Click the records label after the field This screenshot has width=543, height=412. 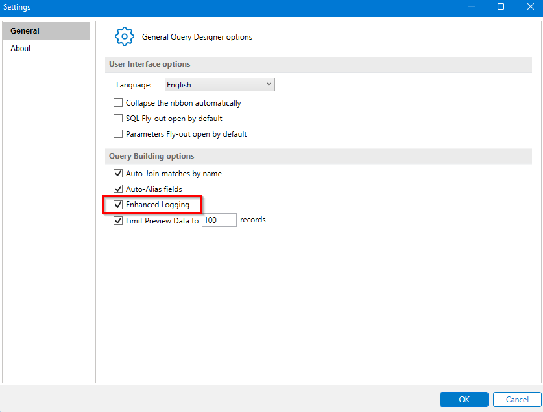253,220
